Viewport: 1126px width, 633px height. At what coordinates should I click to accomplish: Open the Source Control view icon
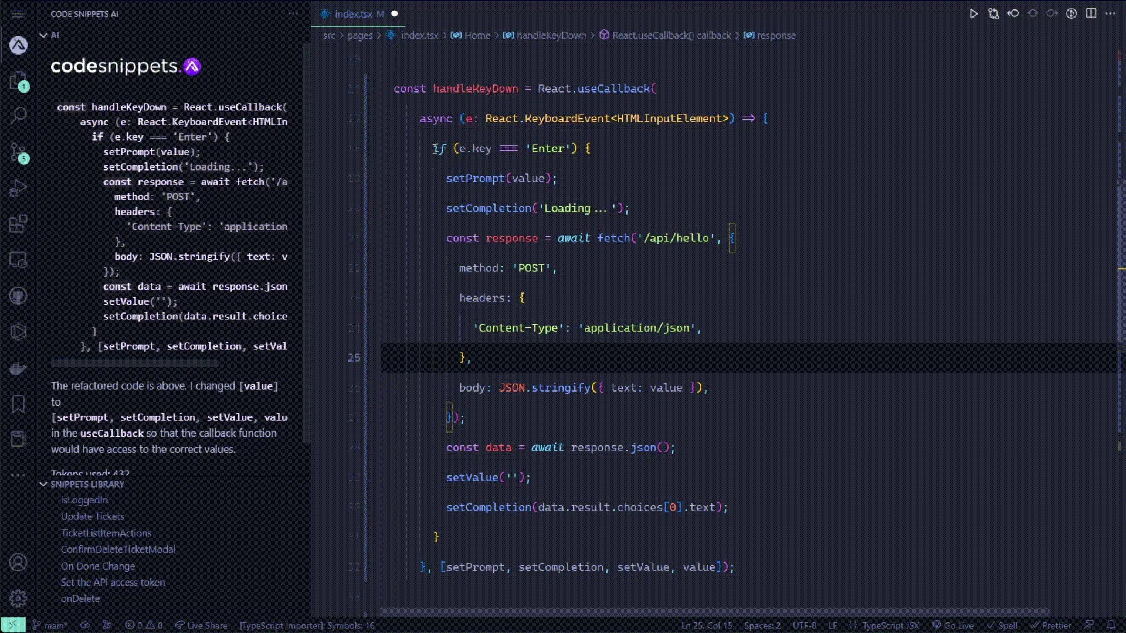point(18,152)
